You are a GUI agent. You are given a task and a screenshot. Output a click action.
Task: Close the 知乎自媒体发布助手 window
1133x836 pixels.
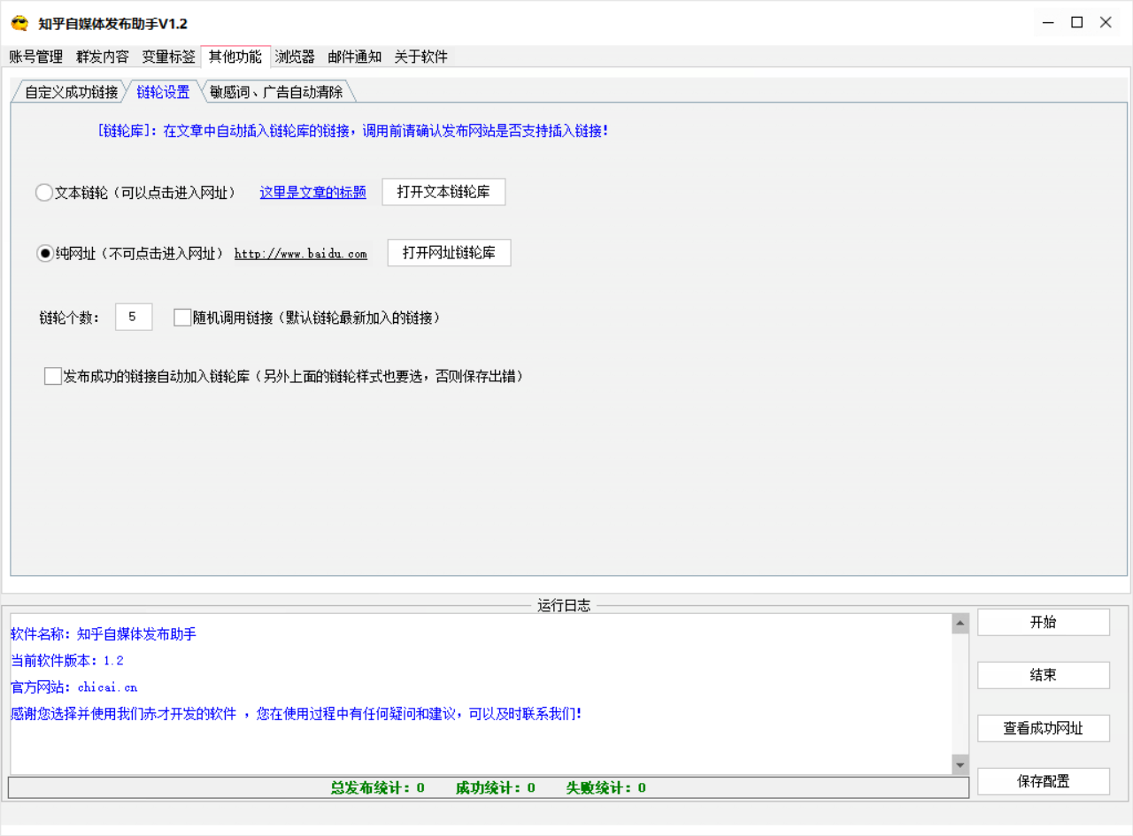[x=1106, y=23]
